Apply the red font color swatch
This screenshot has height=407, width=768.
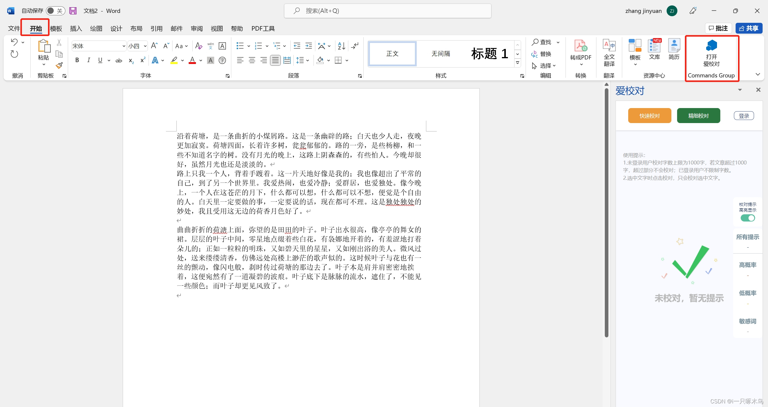192,61
